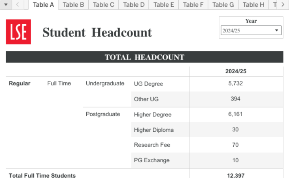Screen dimensions: 289x178
Task: Go to the Table D tab
Action: pyautogui.click(x=134, y=5)
